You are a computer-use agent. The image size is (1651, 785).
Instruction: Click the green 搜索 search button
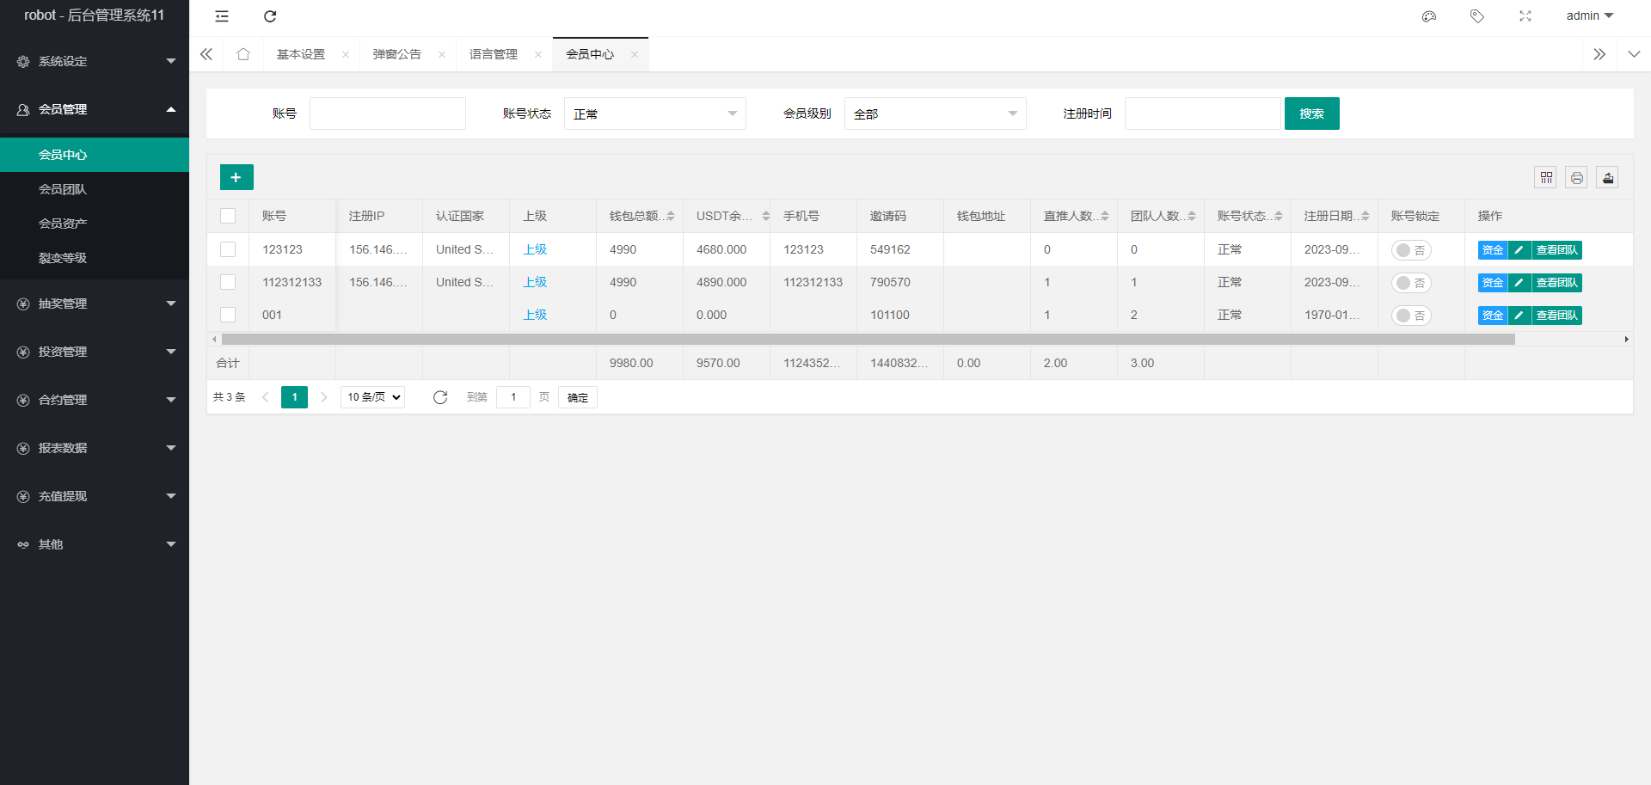(1311, 113)
